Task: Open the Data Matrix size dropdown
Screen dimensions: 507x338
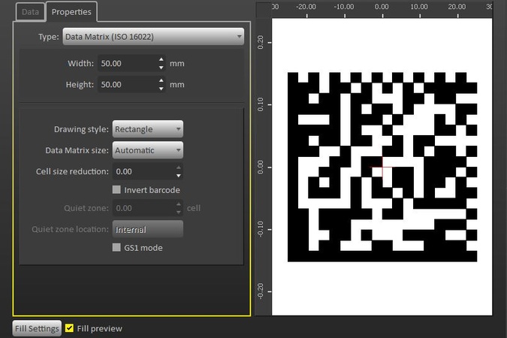Action: (x=147, y=150)
